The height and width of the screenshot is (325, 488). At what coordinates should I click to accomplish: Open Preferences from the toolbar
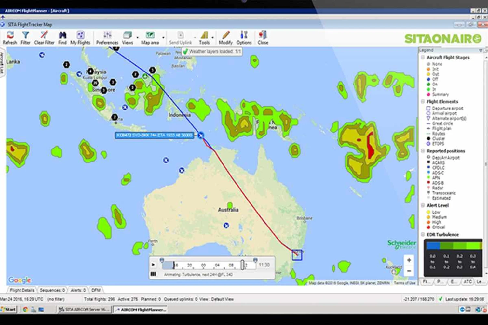(x=107, y=38)
